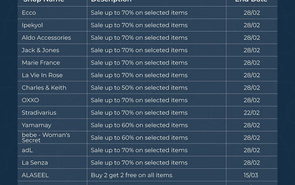295x185 pixels.
Task: Click the Charles & Keith shop name
Action: pyautogui.click(x=44, y=88)
